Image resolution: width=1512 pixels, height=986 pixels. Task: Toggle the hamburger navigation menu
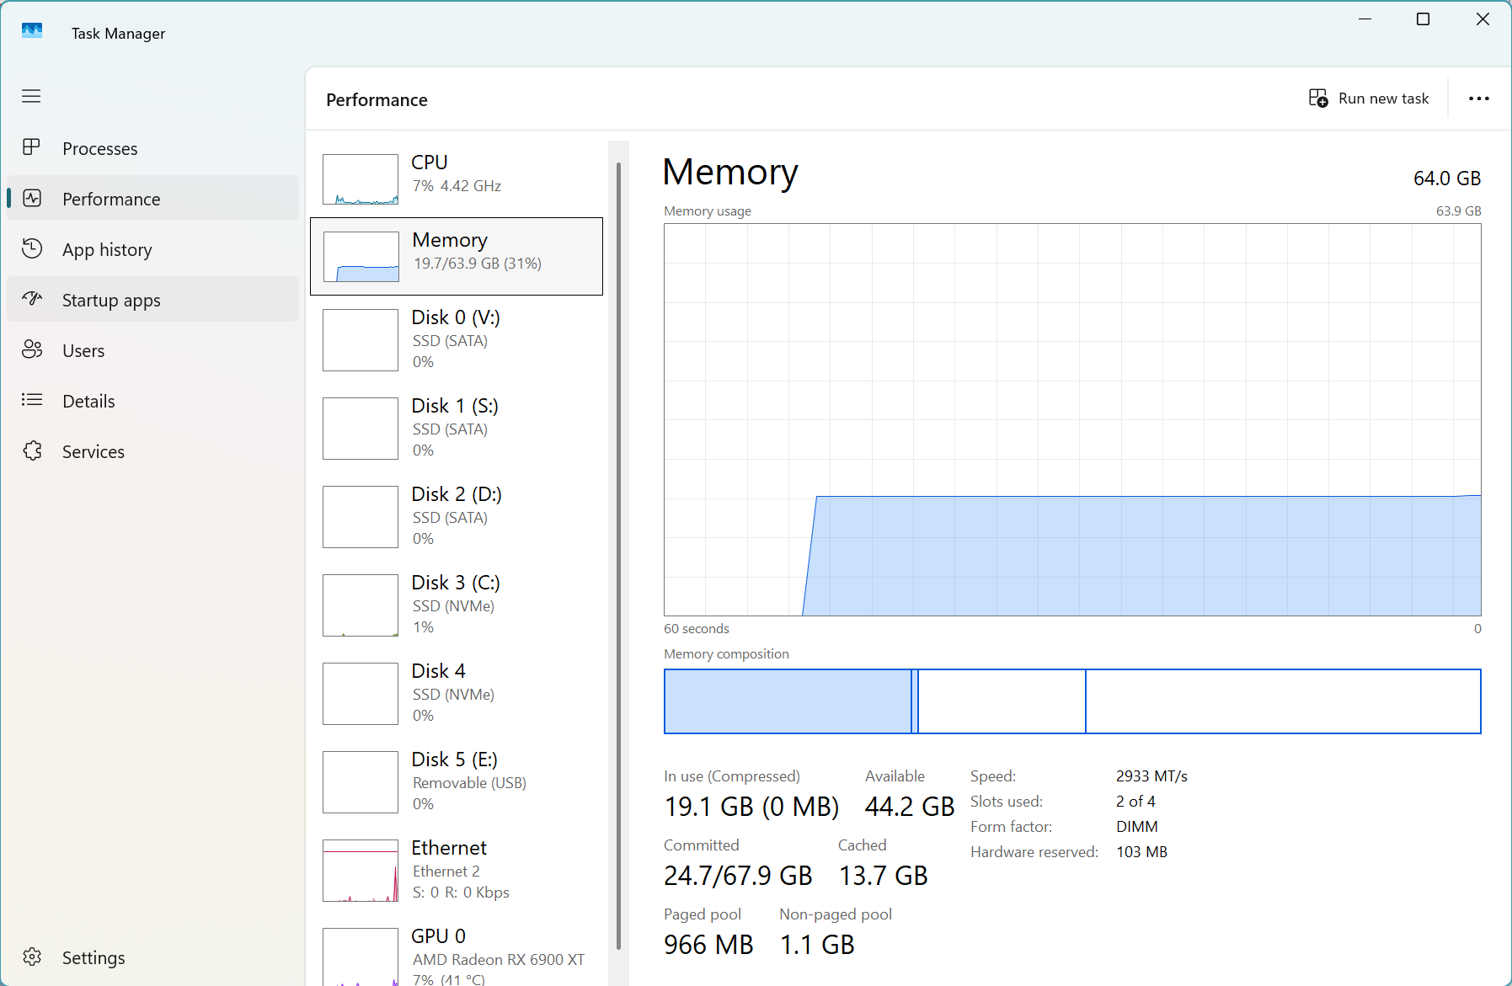[31, 96]
